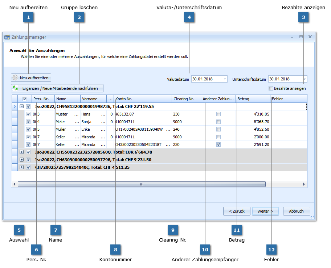Sort by the Name column header
This screenshot has height=268, width=331.
pyautogui.click(x=68, y=99)
